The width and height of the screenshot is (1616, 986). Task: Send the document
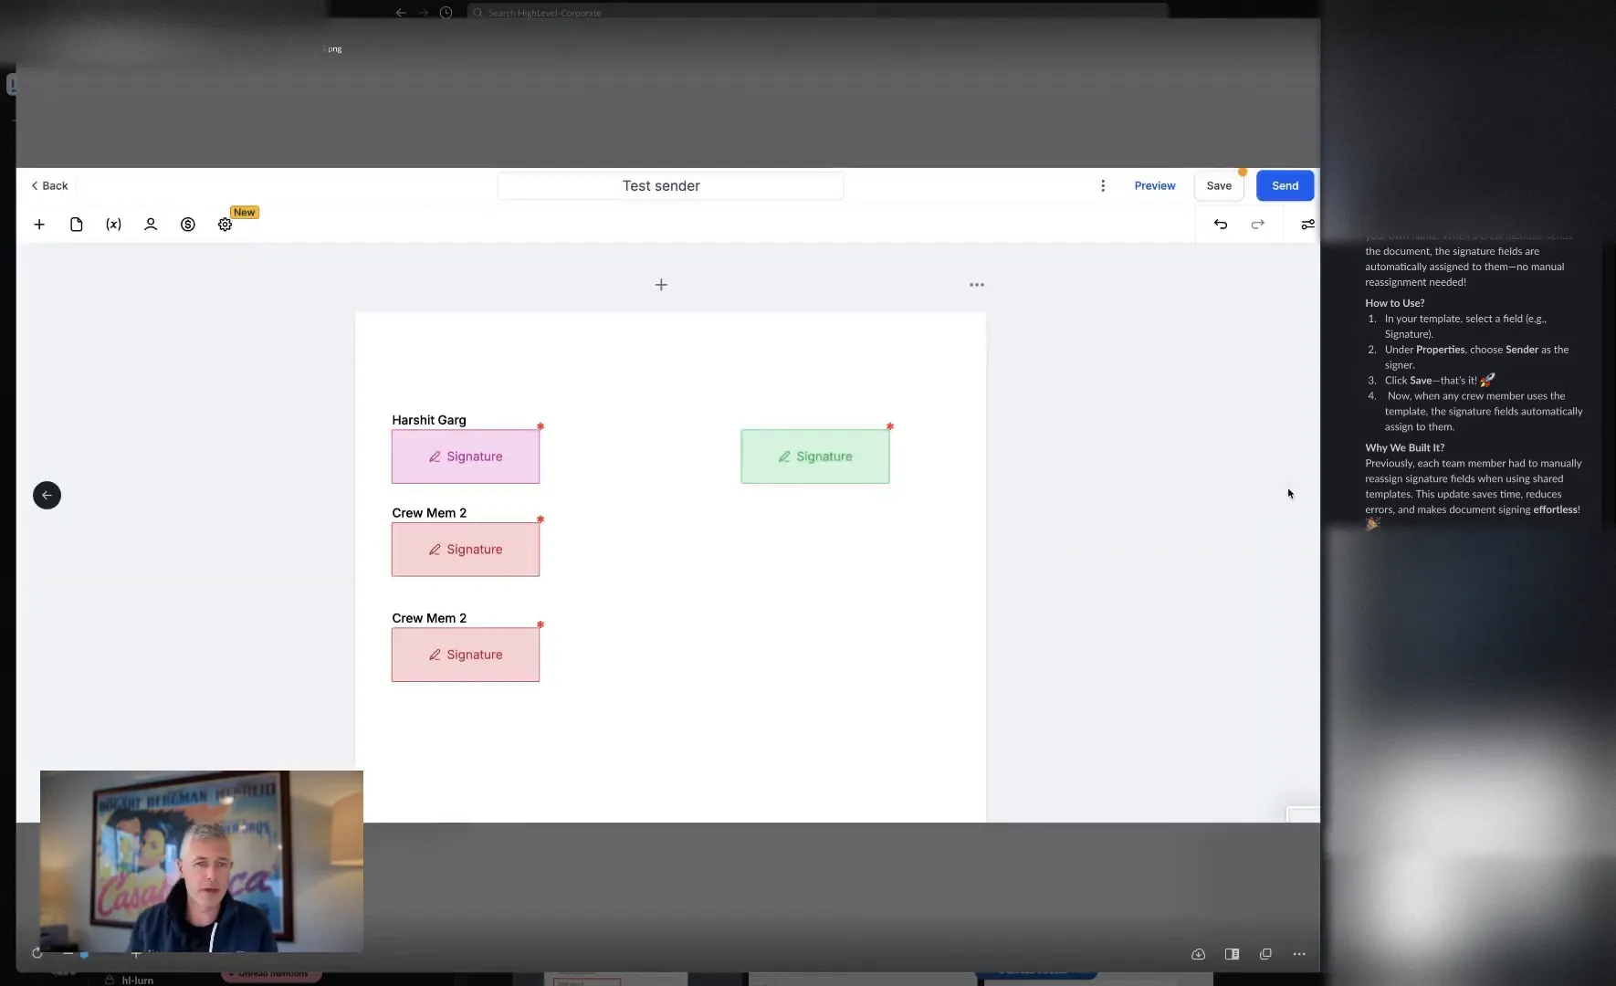click(x=1284, y=185)
